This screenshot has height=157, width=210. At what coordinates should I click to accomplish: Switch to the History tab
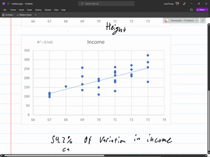click(x=38, y=10)
